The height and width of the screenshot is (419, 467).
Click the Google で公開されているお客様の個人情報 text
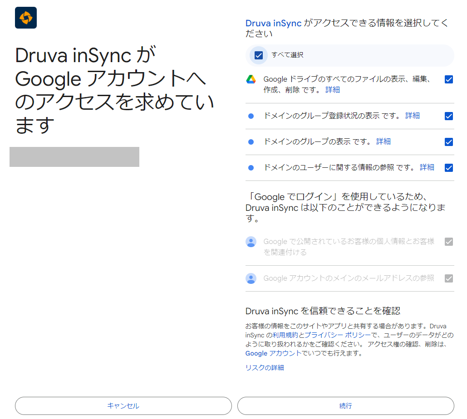pyautogui.click(x=349, y=247)
